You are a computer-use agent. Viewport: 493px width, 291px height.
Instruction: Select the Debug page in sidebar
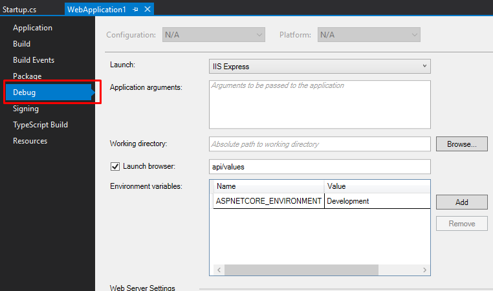click(x=25, y=92)
